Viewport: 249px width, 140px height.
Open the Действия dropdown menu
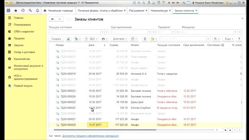119,39
